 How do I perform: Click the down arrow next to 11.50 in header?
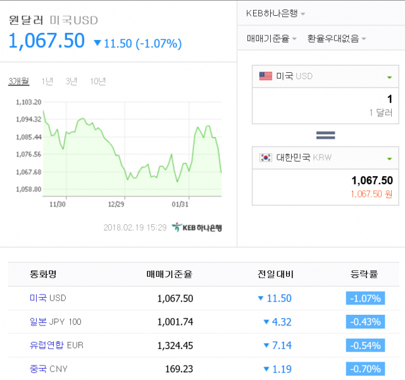coord(97,43)
